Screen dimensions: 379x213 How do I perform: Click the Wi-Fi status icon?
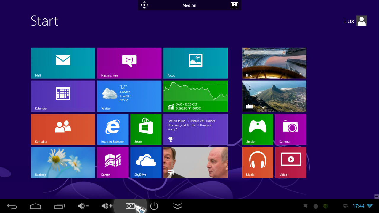[370, 206]
